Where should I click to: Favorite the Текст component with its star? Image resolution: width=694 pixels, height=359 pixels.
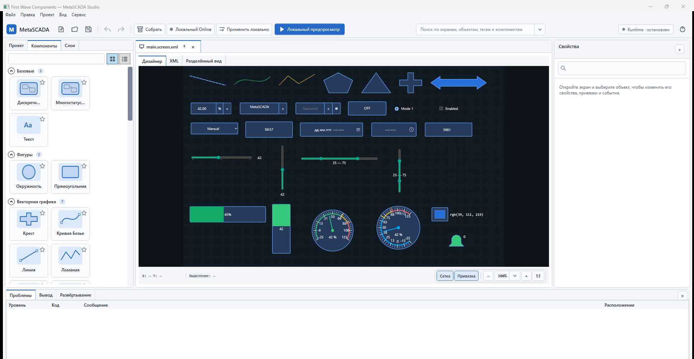coord(42,119)
